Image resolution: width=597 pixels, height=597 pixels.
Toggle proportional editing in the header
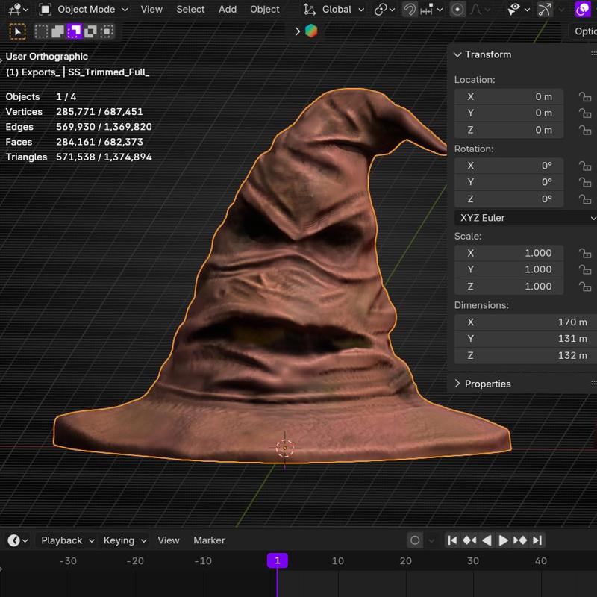click(457, 10)
